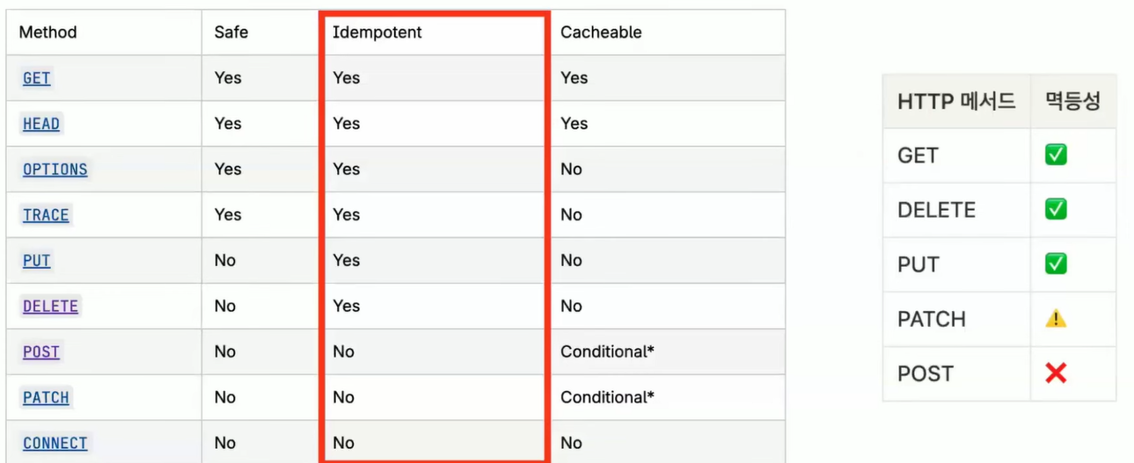
Task: Select the Method column header
Action: click(48, 33)
